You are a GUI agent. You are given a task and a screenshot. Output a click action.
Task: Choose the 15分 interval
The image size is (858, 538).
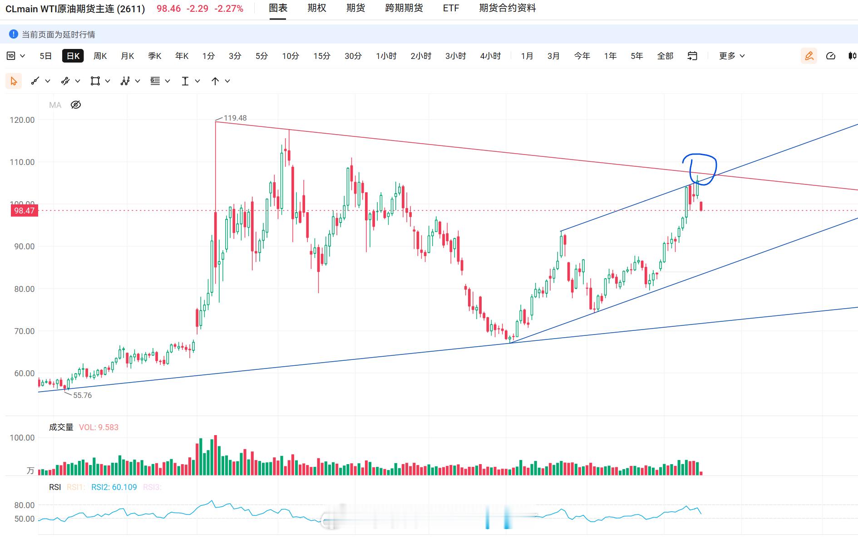coord(322,56)
